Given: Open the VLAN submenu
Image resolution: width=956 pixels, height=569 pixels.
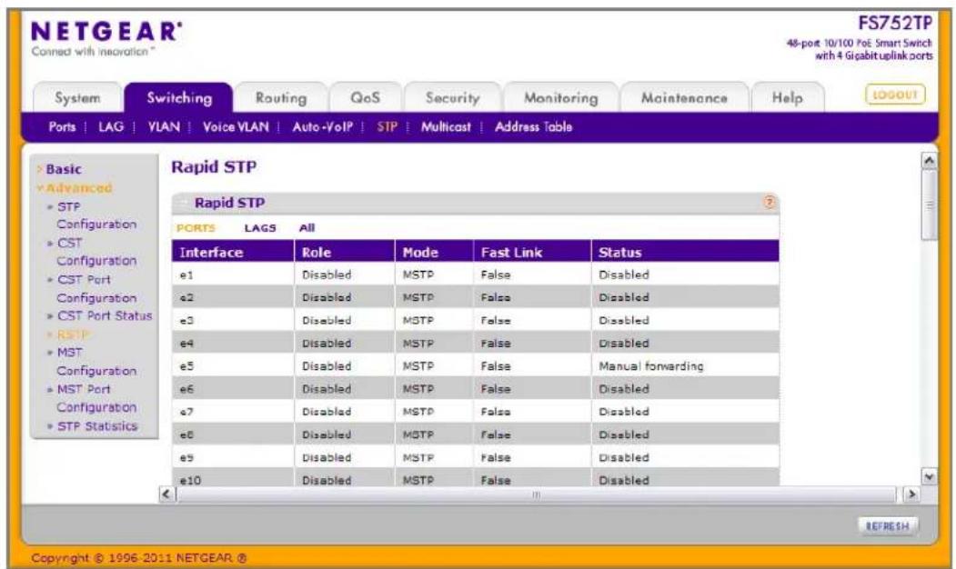Looking at the screenshot, I should tap(164, 126).
